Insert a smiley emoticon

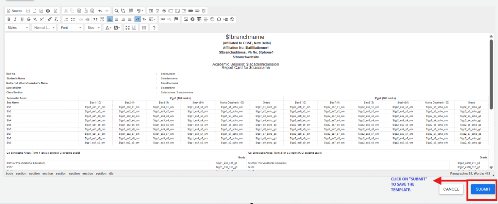[212, 19]
